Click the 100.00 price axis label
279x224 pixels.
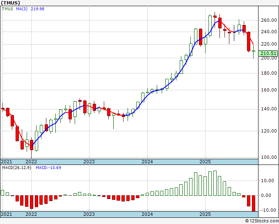tap(269, 157)
